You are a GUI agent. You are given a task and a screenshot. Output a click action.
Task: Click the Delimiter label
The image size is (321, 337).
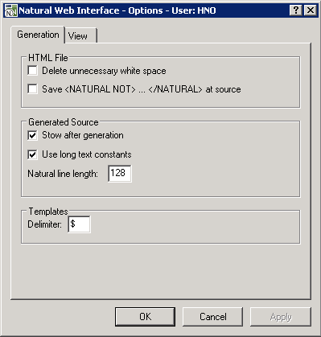[44, 224]
